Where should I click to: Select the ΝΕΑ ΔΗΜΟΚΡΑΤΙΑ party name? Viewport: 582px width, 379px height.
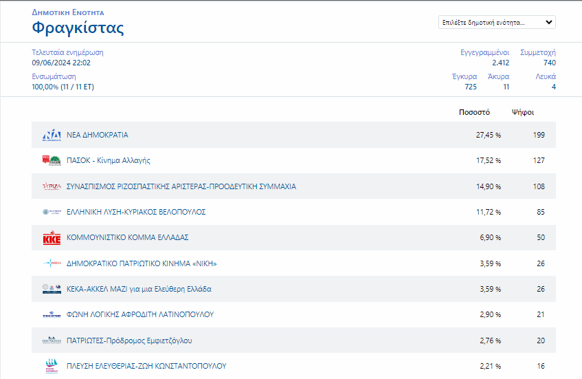point(98,135)
